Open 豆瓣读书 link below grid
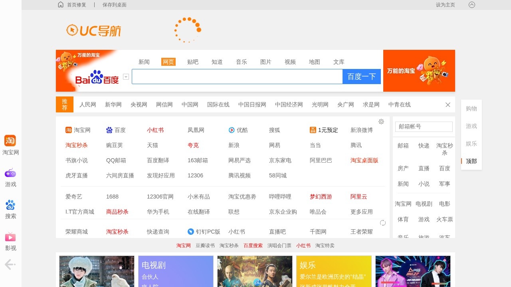The image size is (511, 287). (x=205, y=246)
